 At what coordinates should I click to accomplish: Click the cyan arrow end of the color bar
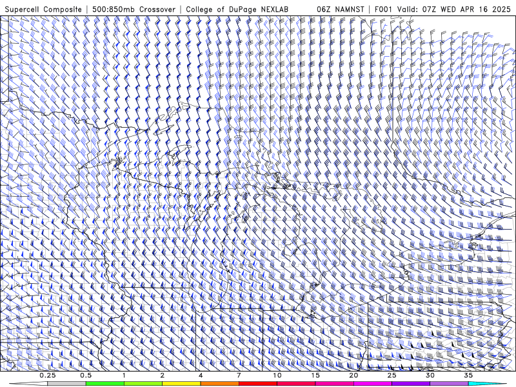point(488,384)
